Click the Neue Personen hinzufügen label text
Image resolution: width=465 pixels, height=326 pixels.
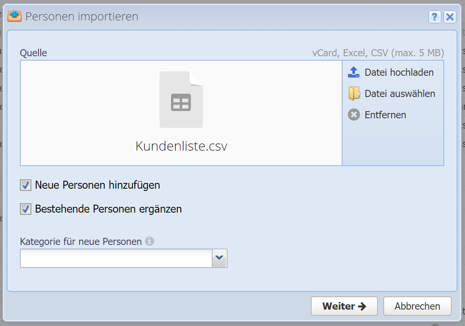pos(97,185)
